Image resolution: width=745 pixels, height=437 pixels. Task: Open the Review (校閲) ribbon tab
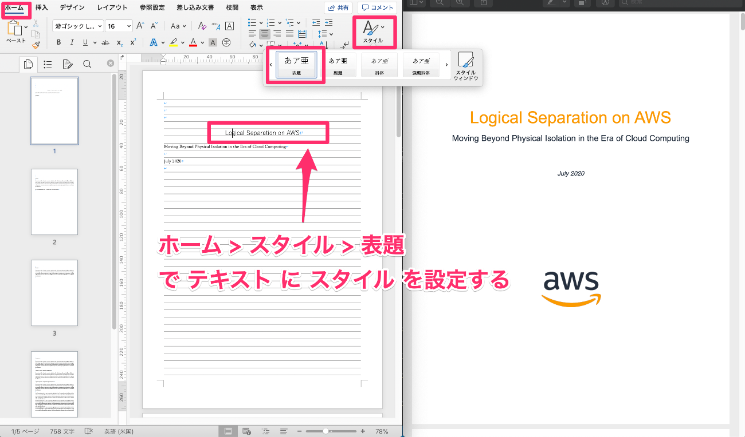point(232,7)
